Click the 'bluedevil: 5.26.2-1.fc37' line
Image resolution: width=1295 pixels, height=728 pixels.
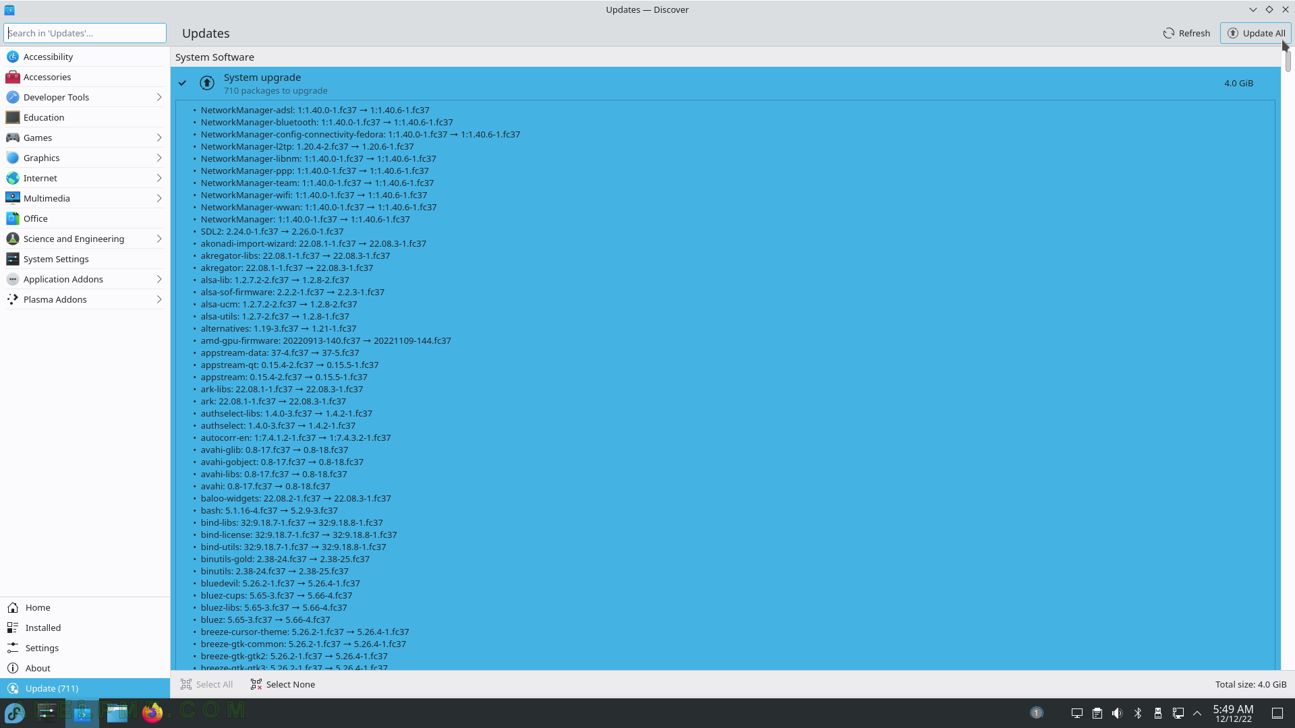click(x=280, y=583)
